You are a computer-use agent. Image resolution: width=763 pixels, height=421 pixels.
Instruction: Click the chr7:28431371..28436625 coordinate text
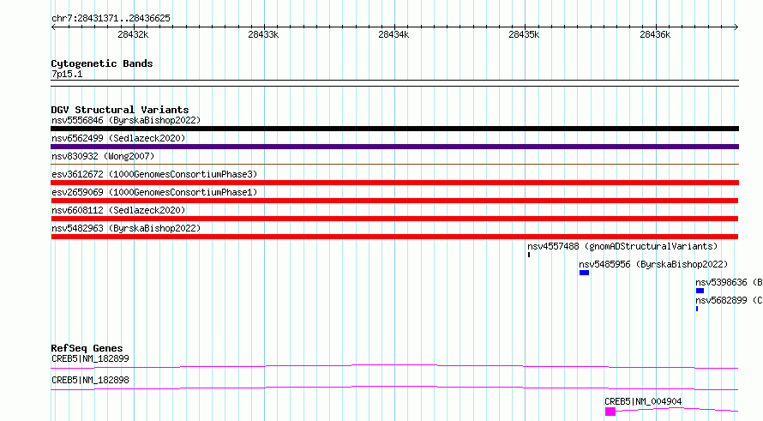pyautogui.click(x=111, y=19)
